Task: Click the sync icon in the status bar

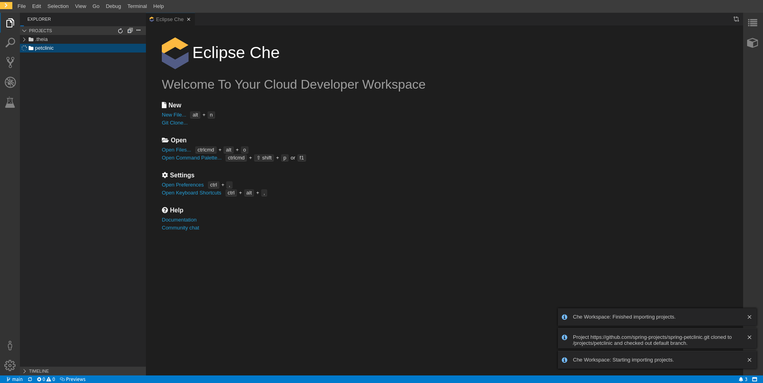Action: (30, 379)
